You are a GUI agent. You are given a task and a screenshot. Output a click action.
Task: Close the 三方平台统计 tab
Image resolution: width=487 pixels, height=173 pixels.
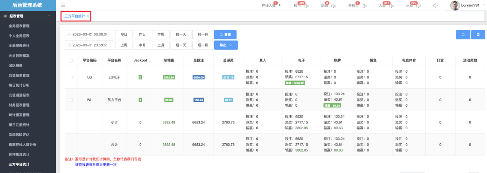[88, 16]
